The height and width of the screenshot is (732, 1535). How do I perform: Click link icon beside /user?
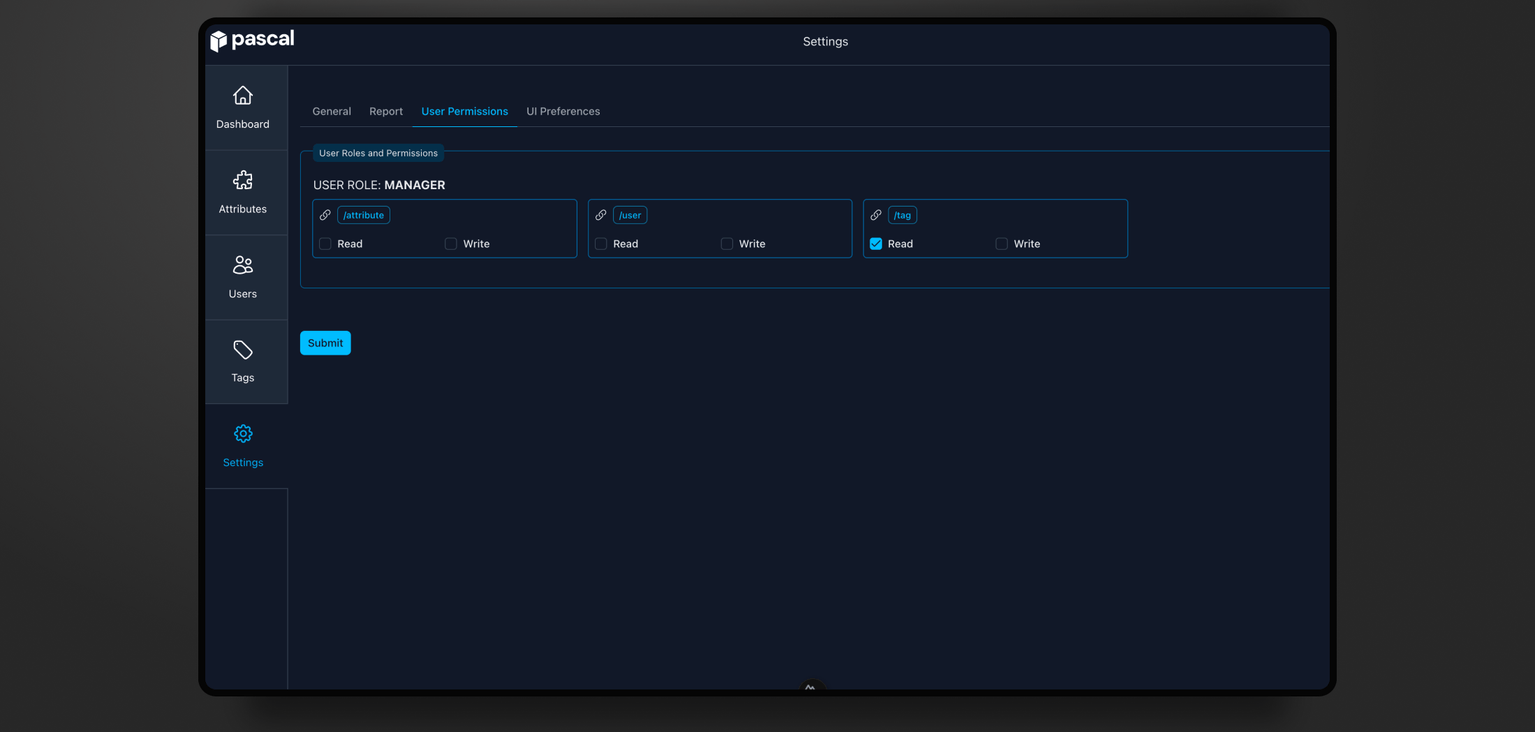pyautogui.click(x=601, y=215)
